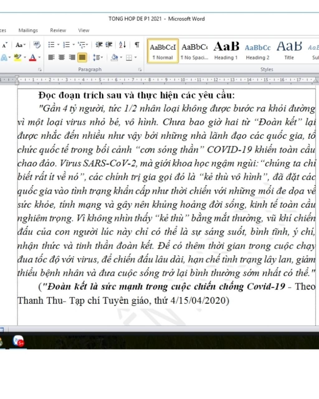Expand the Bullets dropdown arrow

point(58,45)
